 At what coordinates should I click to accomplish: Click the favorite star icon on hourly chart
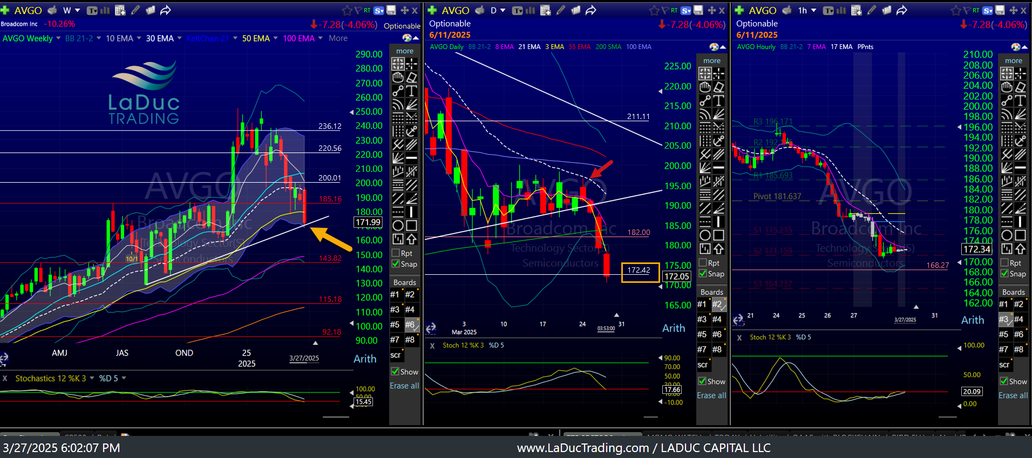tap(956, 10)
